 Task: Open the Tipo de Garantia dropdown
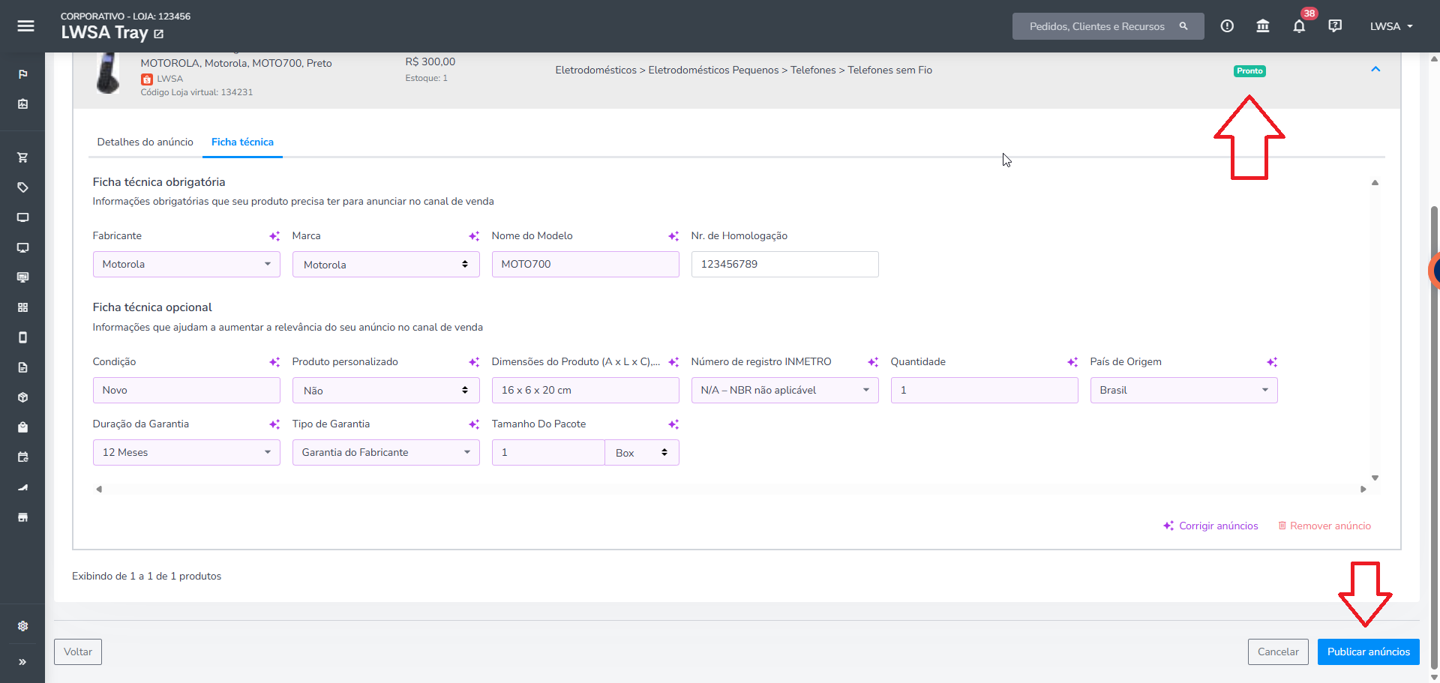(x=385, y=452)
